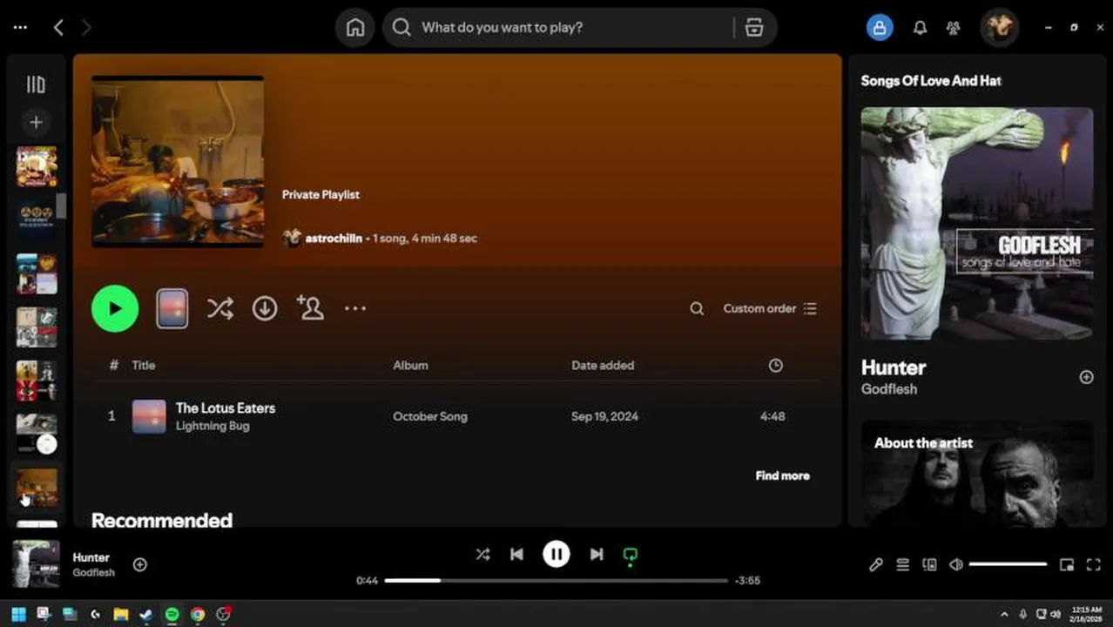Toggle the green repeat button

[631, 556]
